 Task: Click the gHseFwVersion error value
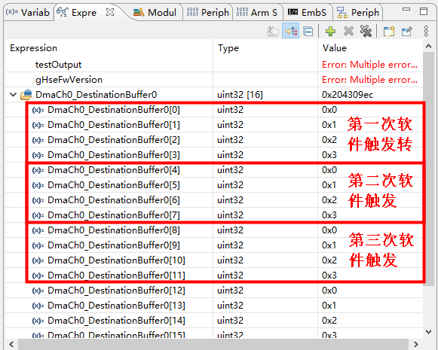pos(369,80)
